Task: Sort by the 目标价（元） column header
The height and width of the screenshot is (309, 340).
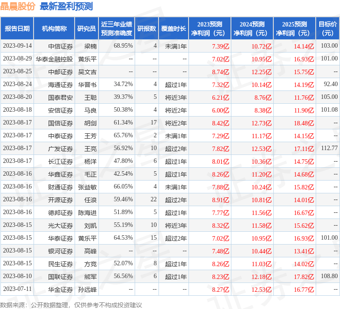Action: point(328,29)
